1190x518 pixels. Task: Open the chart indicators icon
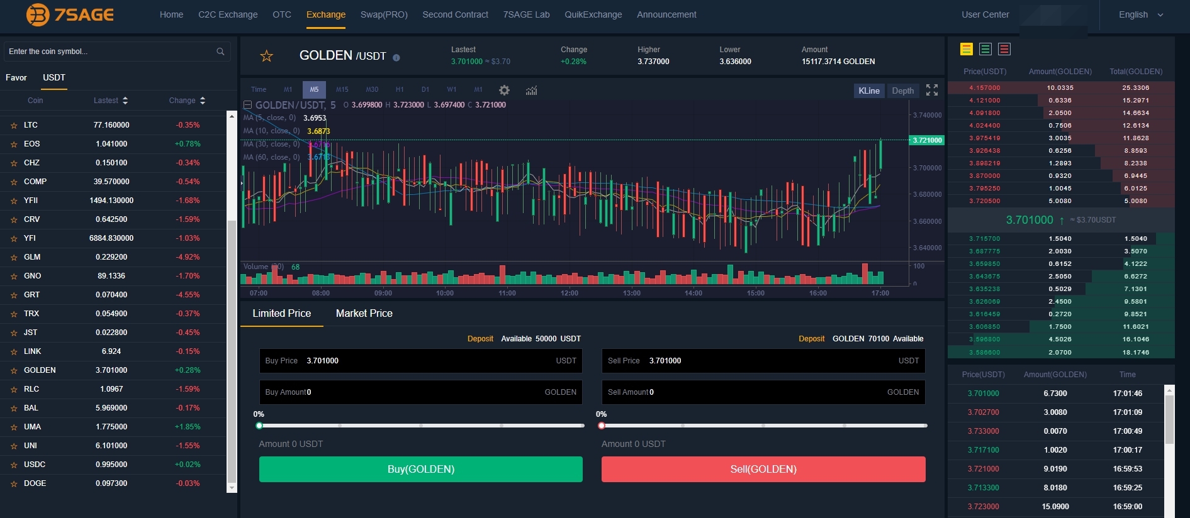click(532, 91)
